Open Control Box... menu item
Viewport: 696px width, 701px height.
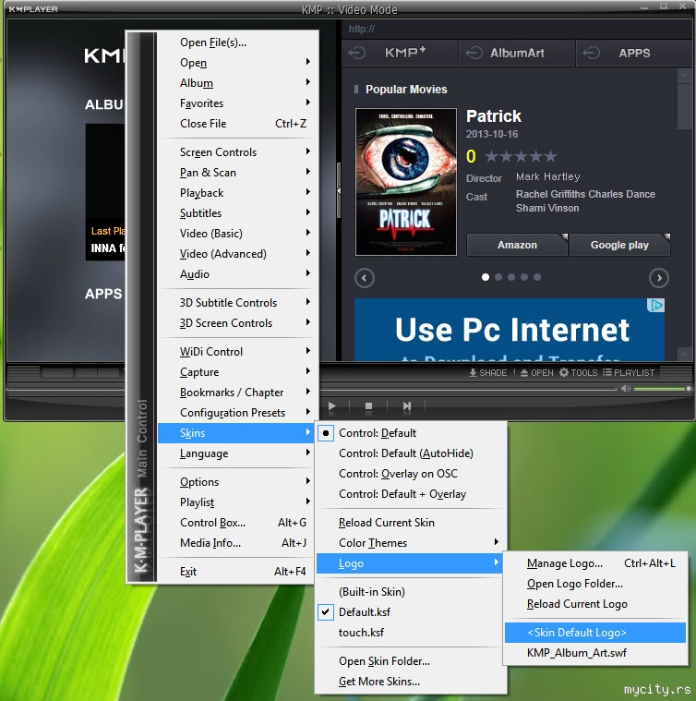point(238,522)
